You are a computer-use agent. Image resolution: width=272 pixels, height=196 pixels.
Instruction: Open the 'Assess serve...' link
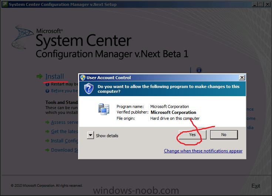click(64, 122)
